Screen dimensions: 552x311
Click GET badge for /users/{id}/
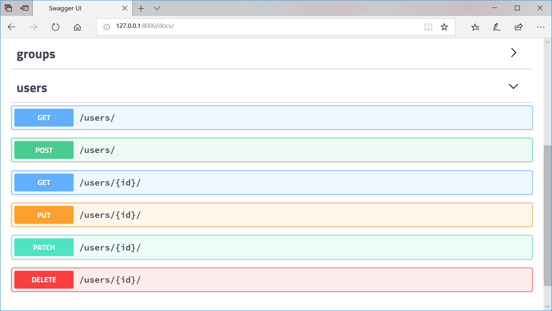44,182
